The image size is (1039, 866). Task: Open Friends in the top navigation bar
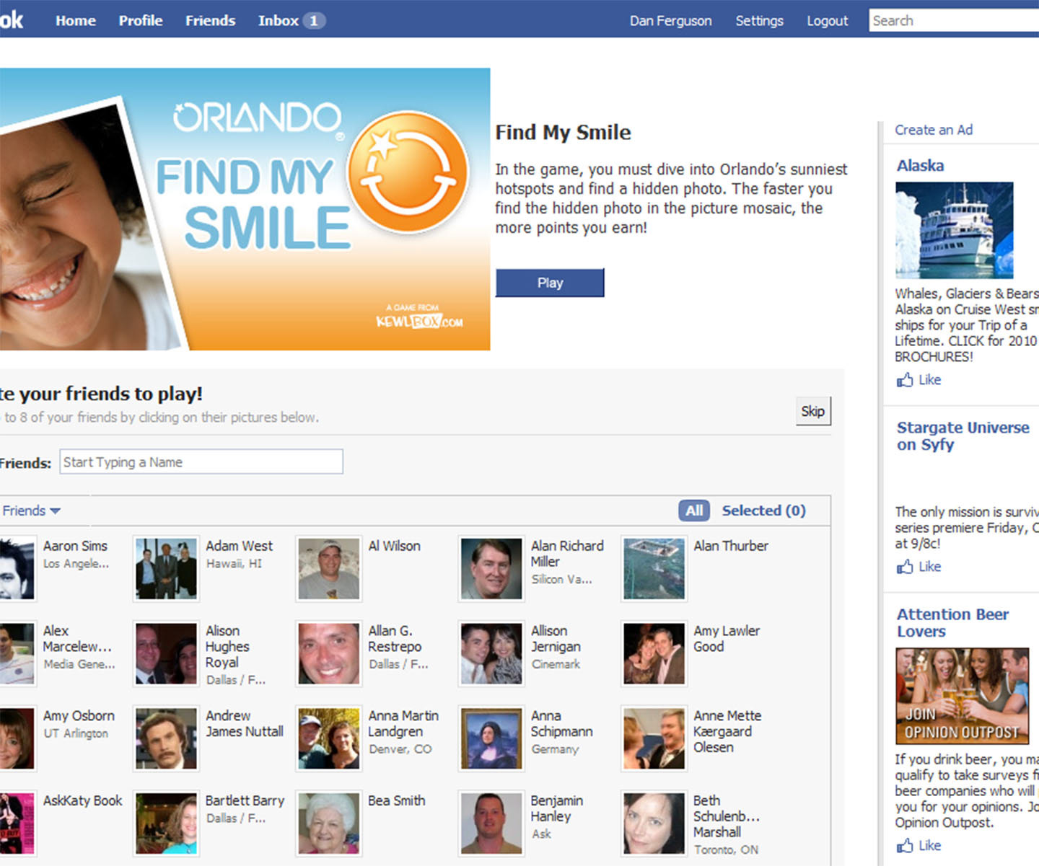210,21
